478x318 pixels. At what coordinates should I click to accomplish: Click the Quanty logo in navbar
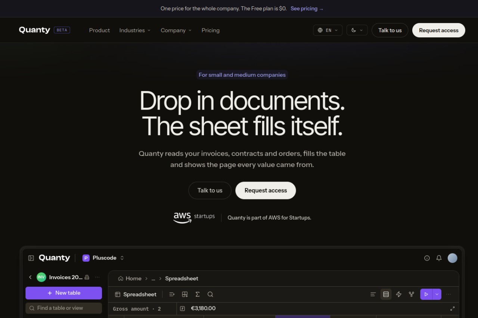point(34,30)
